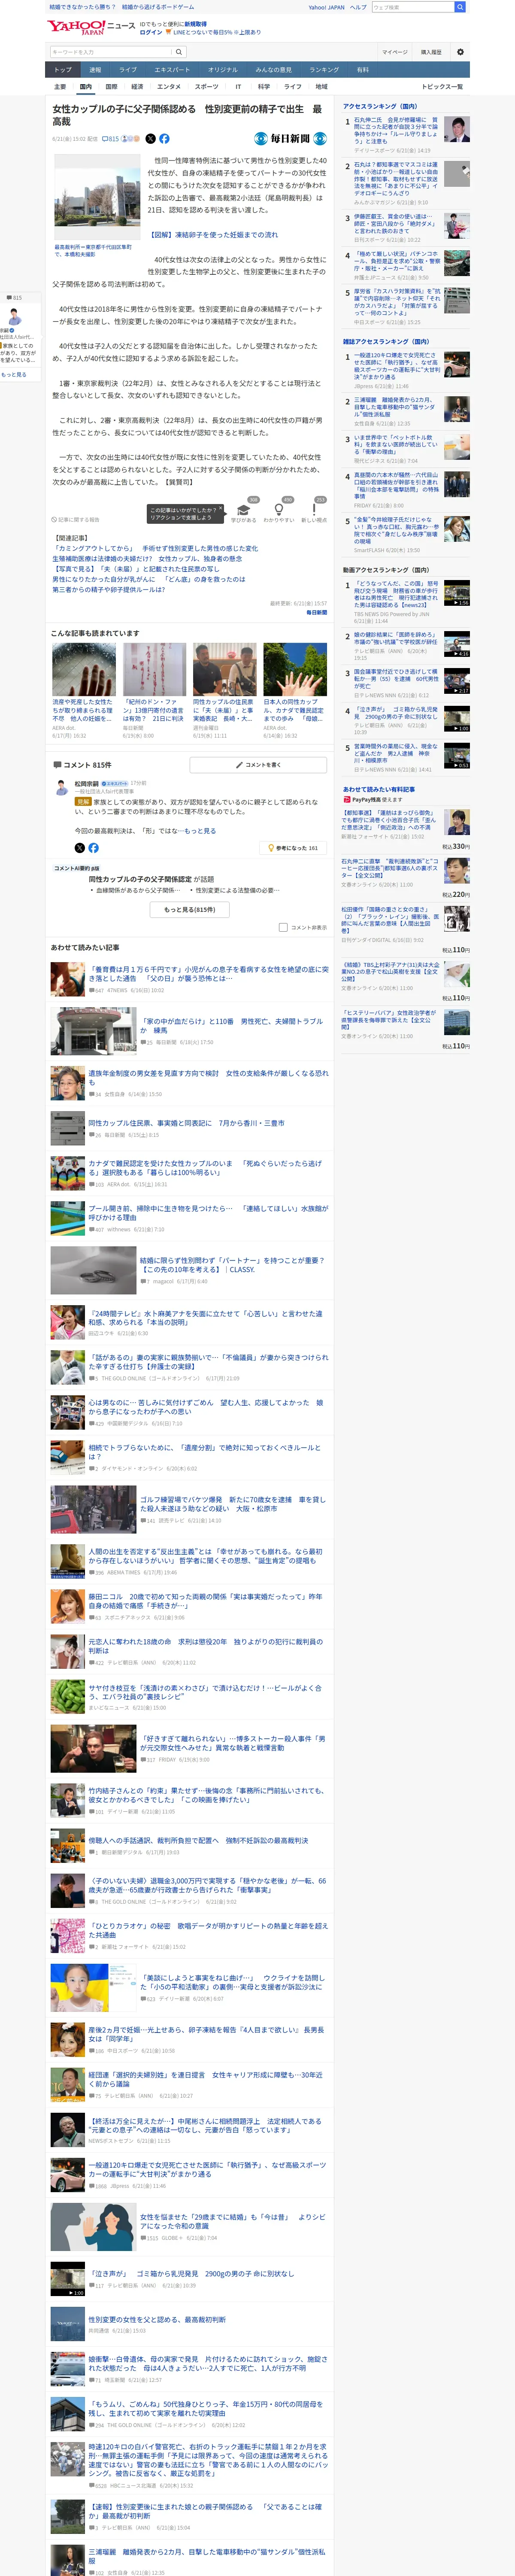The image size is (515, 2576).
Task: Select the 国内 category tab
Action: (86, 87)
